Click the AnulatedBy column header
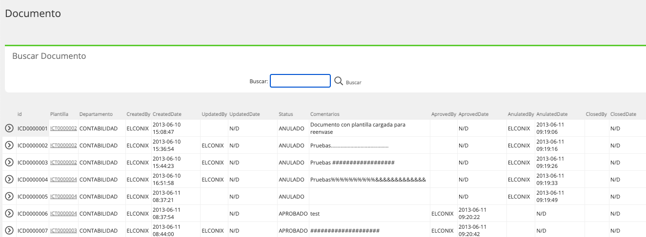Screen dimensions: 646x237 (521, 114)
